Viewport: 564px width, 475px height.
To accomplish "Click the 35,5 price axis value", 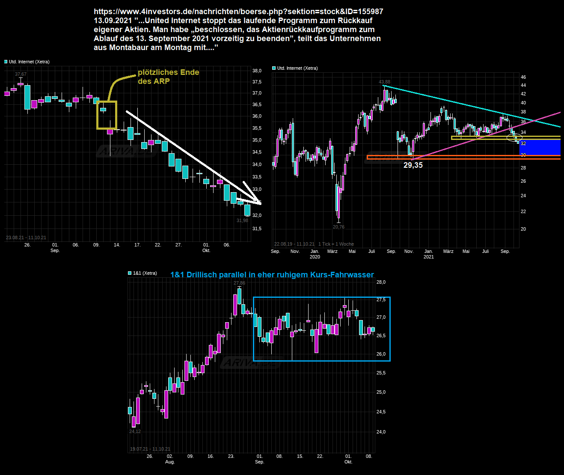I will tap(257, 128).
